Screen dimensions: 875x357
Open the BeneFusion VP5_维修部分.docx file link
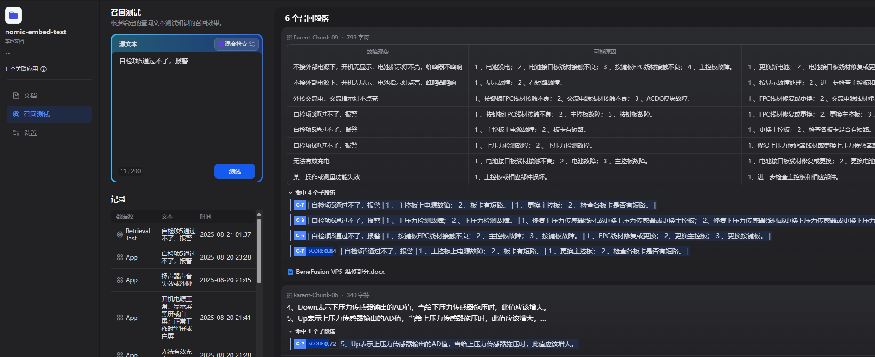click(x=340, y=272)
